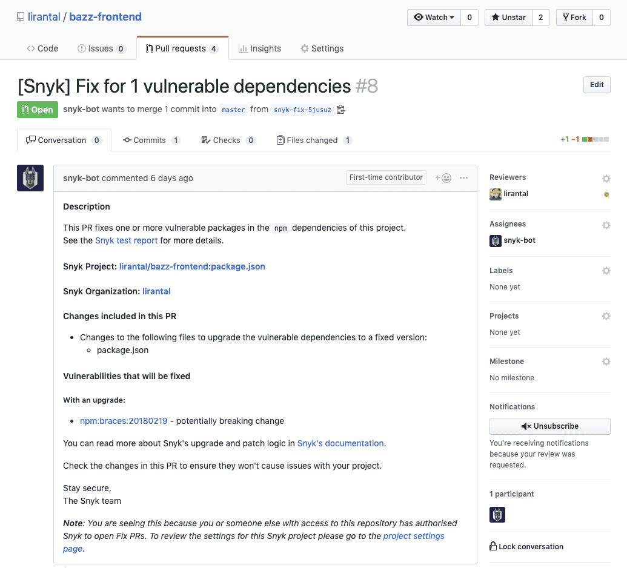627x568 pixels.
Task: Click the lirantal reviewer avatar
Action: click(496, 194)
